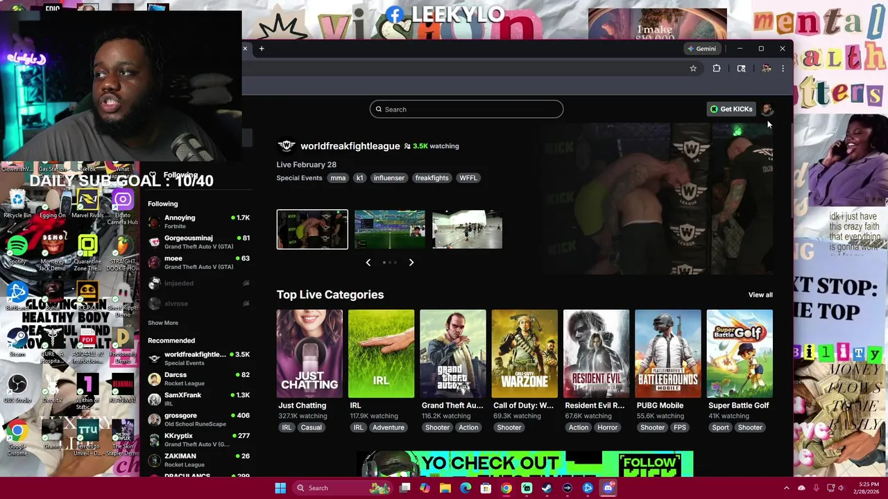This screenshot has height=499, width=888.
Task: Click the Casual tag under Just Chatting
Action: pos(311,428)
